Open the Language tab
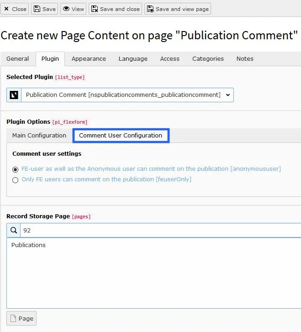This screenshot has height=332, width=301. point(133,58)
